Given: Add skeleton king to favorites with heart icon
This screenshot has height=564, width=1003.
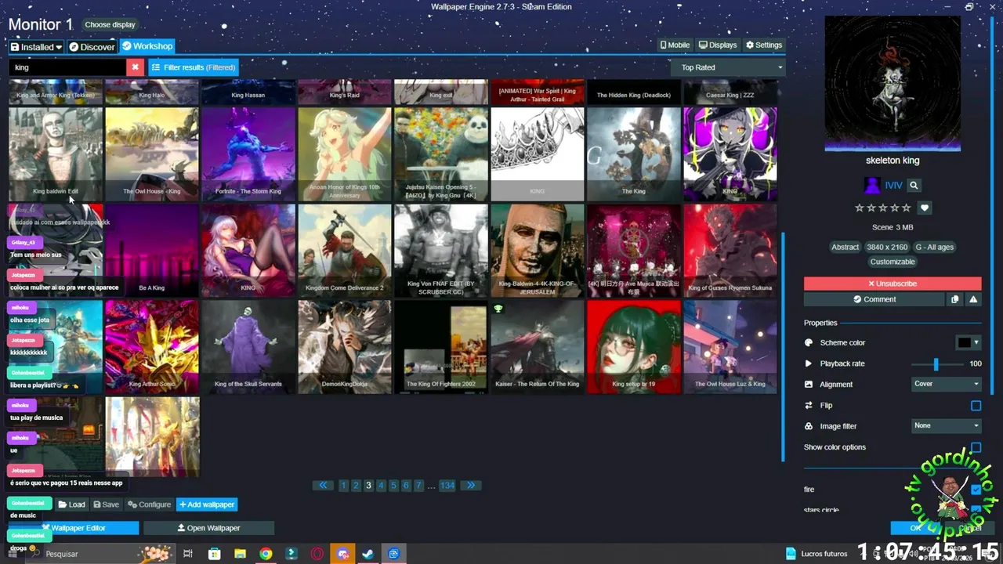Looking at the screenshot, I should click(x=925, y=208).
